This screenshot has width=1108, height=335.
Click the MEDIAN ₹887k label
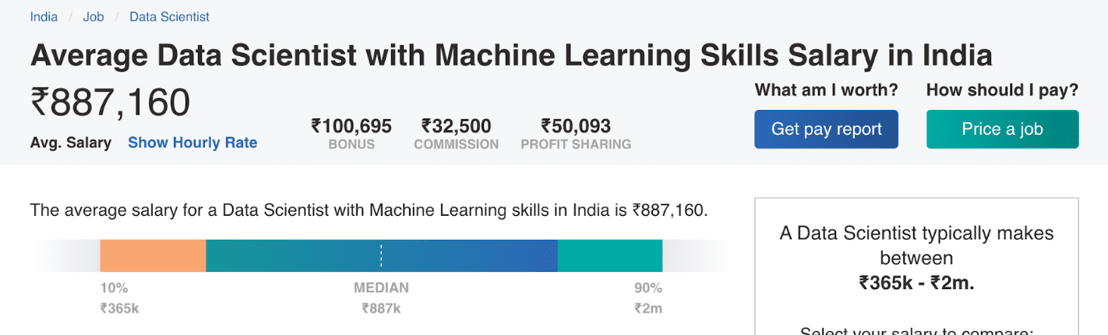[x=381, y=298]
